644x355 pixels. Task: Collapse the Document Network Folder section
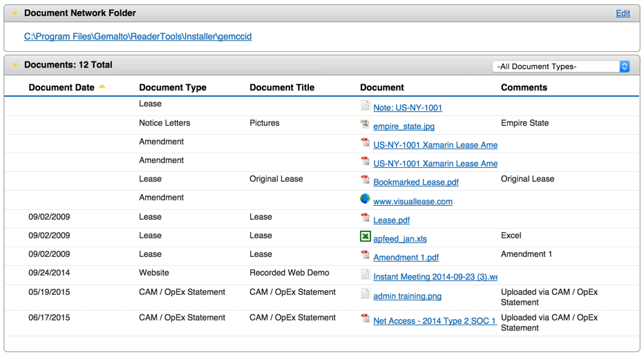[x=15, y=13]
